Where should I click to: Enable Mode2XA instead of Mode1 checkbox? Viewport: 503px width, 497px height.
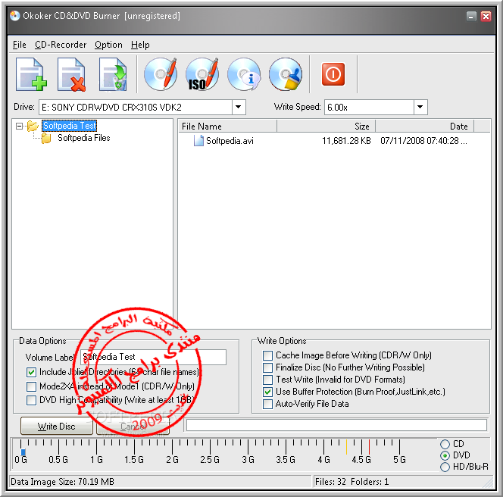[31, 386]
